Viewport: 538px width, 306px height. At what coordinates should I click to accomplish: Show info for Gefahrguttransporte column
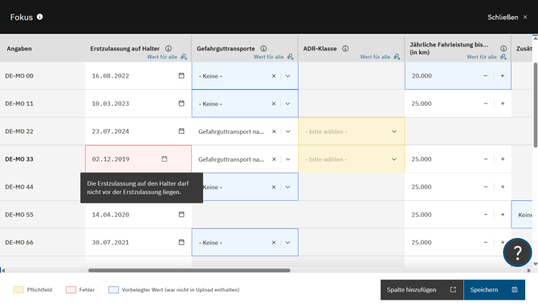click(263, 49)
